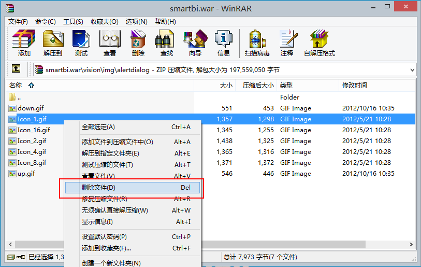Click the 信息 (Info) toolbar icon
Image resolution: width=421 pixels, height=267 pixels.
click(223, 43)
